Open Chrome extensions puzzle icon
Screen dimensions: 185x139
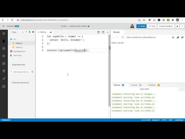(x=173, y=20)
